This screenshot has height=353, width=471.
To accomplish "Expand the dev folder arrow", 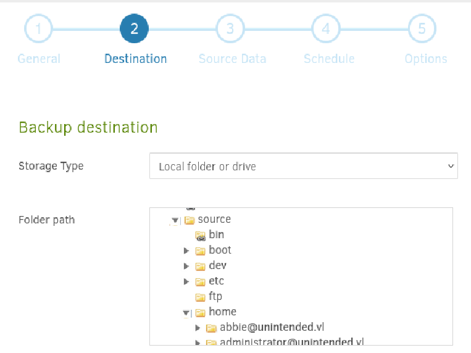I will (186, 266).
